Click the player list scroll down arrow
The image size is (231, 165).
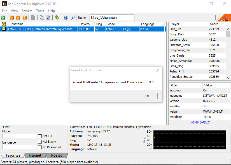[228, 78]
